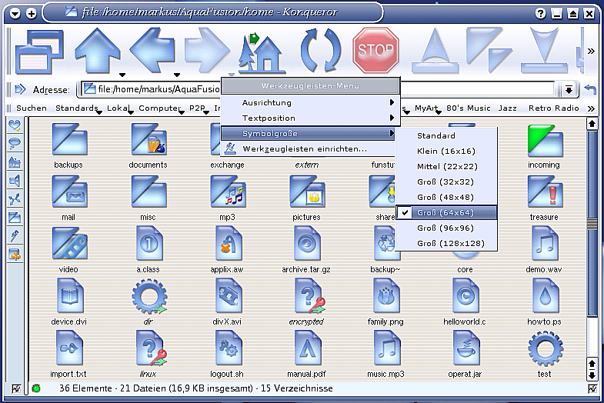604x403 pixels.
Task: Click the red STOP sign icon
Action: 375,50
